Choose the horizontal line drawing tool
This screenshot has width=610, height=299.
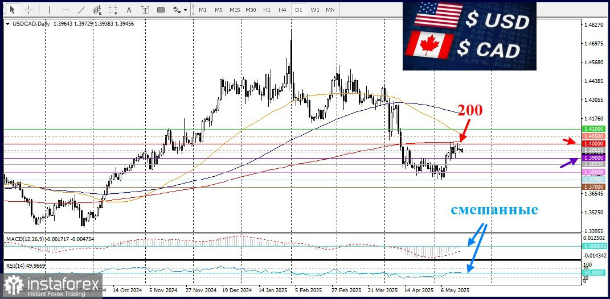(65, 9)
